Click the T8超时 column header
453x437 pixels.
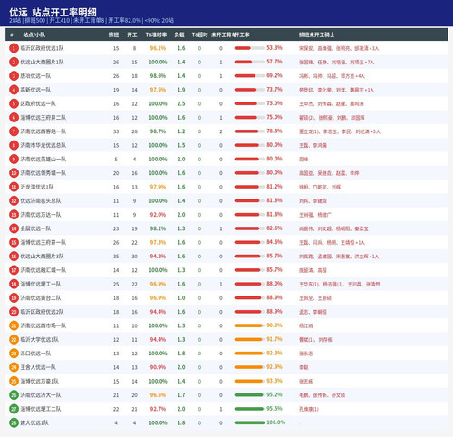[199, 34]
